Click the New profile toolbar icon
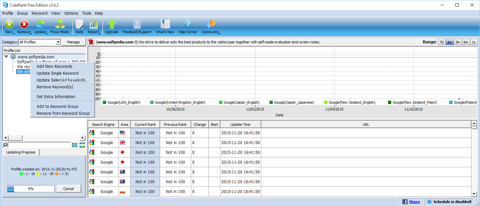This screenshot has height=206, width=480. click(9, 24)
